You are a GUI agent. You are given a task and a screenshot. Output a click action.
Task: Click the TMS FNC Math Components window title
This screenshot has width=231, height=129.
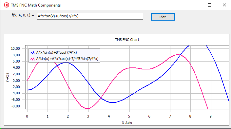coord(36,5)
